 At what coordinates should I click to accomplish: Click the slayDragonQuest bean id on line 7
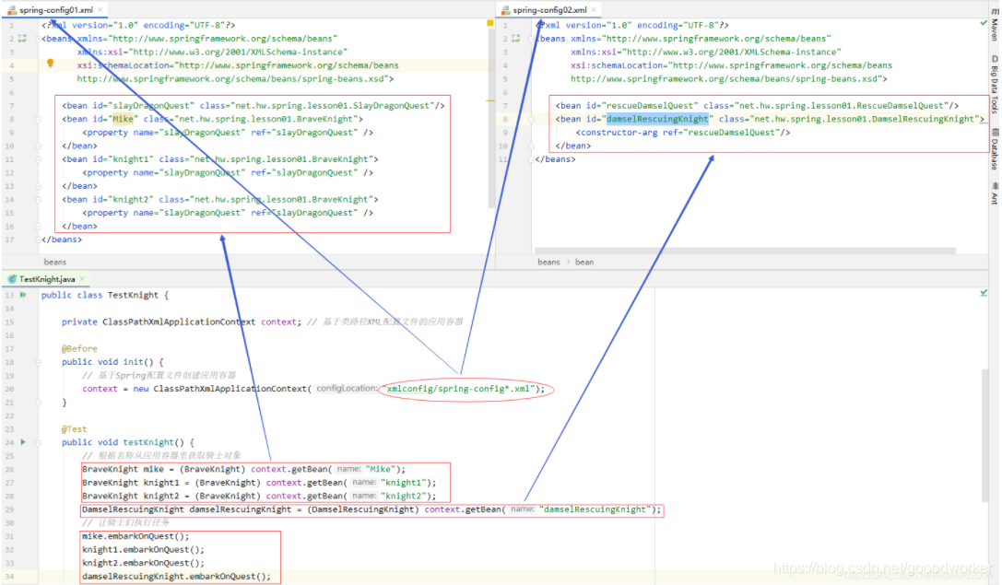[x=151, y=105]
